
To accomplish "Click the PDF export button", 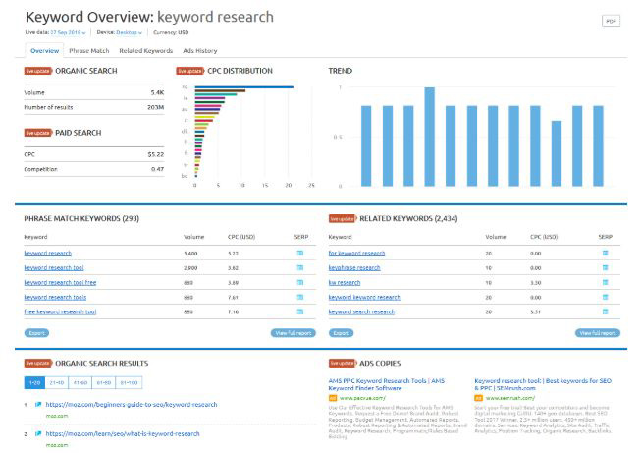I will tap(611, 21).
